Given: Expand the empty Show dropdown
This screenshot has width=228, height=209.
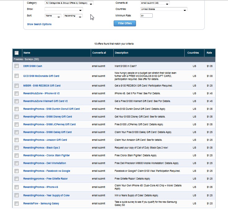Looking at the screenshot, I should pyautogui.click(x=64, y=9).
